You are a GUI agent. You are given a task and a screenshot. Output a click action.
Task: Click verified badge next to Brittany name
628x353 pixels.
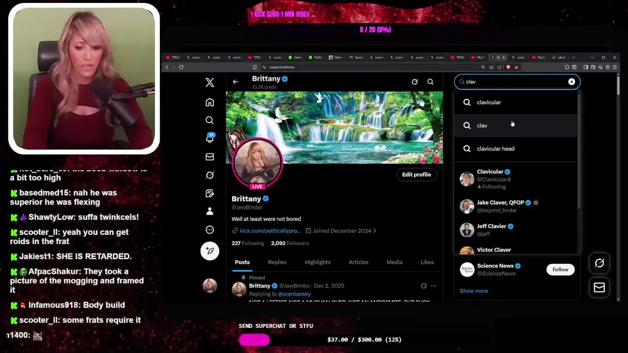265,199
